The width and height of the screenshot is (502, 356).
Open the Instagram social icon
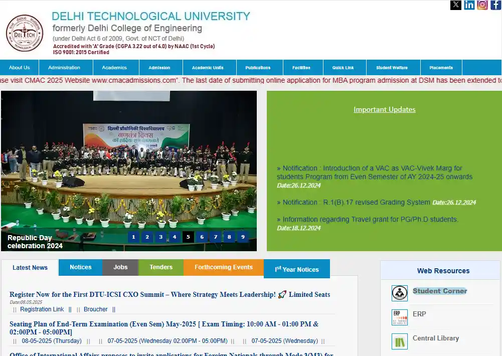[x=482, y=5]
